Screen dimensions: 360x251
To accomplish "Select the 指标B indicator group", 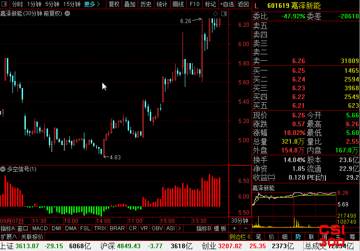I will pos(203,228).
